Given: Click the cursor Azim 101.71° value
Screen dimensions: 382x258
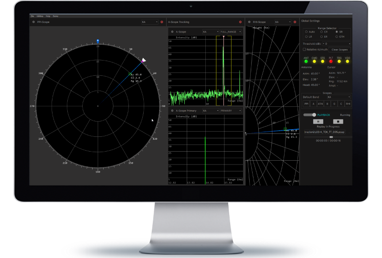Looking at the screenshot, I should [341, 73].
